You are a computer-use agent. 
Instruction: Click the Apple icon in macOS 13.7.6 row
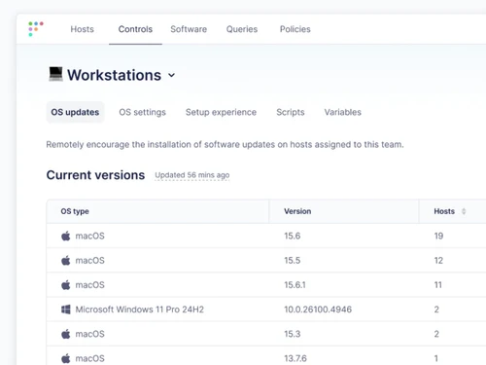66,358
